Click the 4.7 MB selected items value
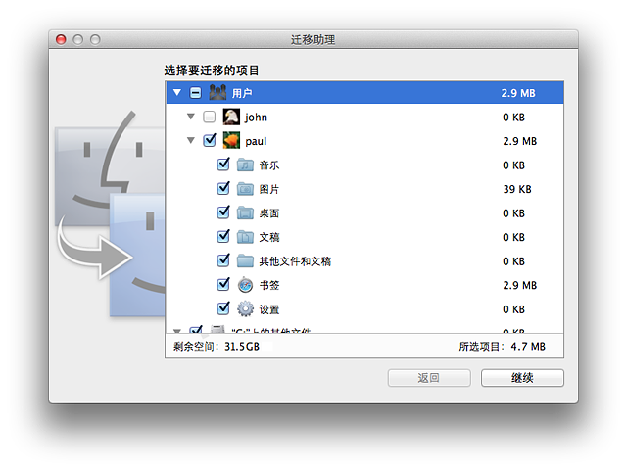The height and width of the screenshot is (471, 627). (x=528, y=347)
